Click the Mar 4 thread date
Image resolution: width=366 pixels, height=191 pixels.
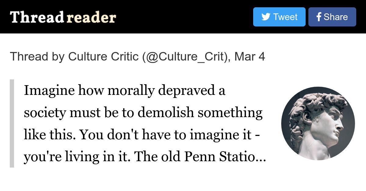point(249,57)
